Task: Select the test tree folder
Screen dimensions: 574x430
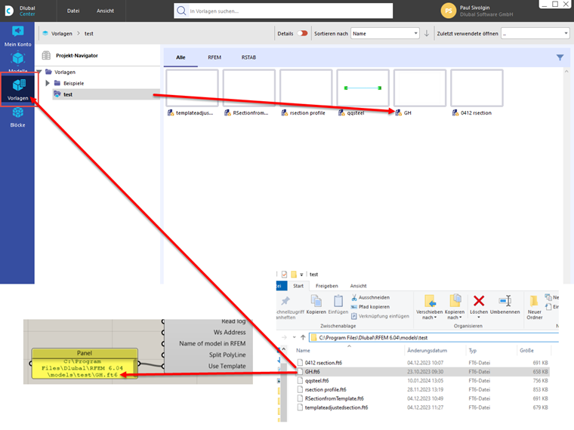Action: (106, 94)
